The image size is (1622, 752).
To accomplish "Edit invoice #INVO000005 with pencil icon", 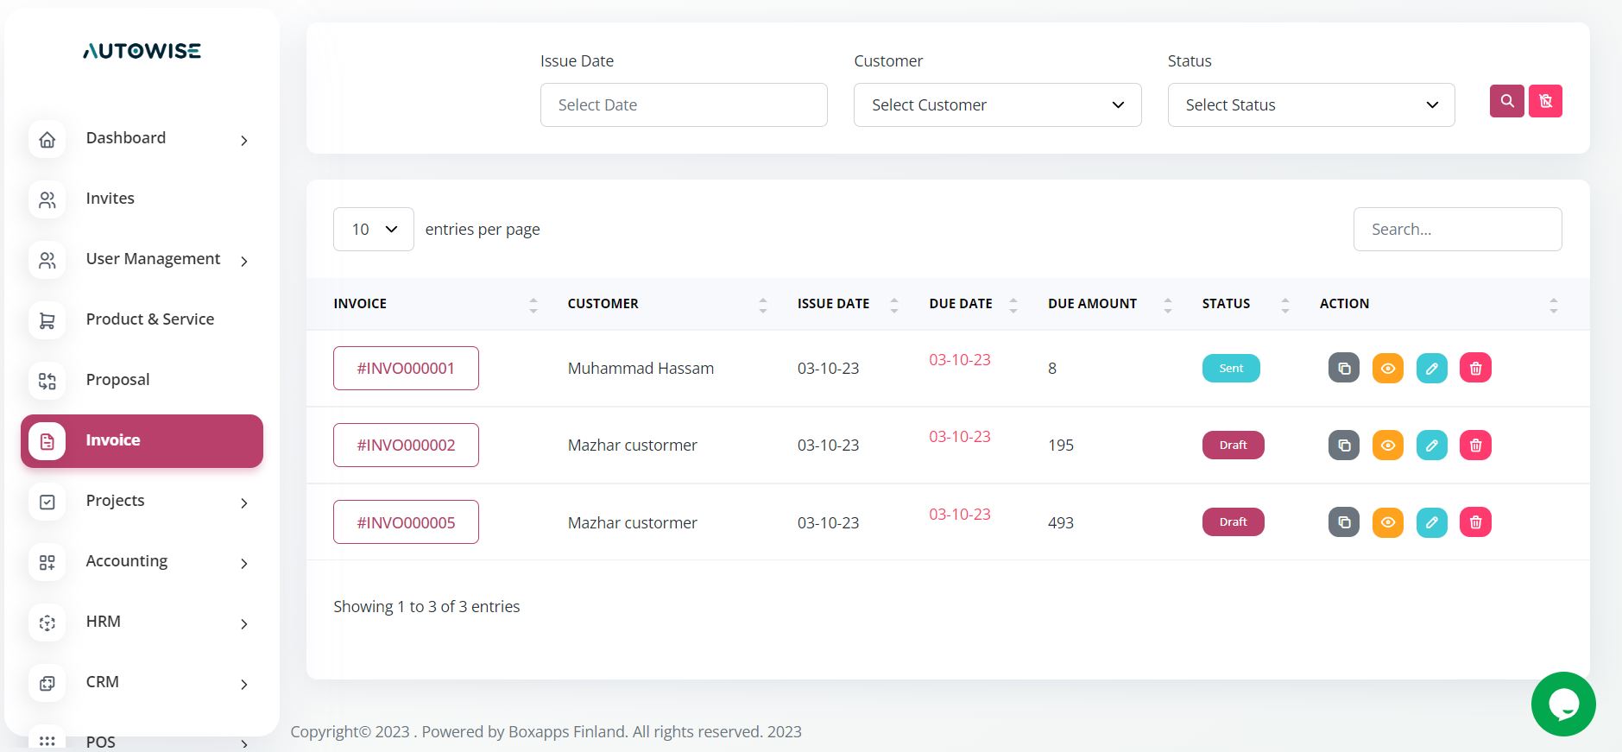I will point(1432,521).
